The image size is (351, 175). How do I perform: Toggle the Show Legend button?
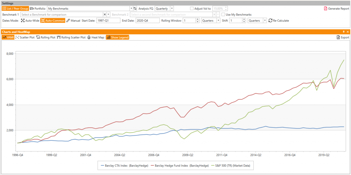[x=117, y=37]
